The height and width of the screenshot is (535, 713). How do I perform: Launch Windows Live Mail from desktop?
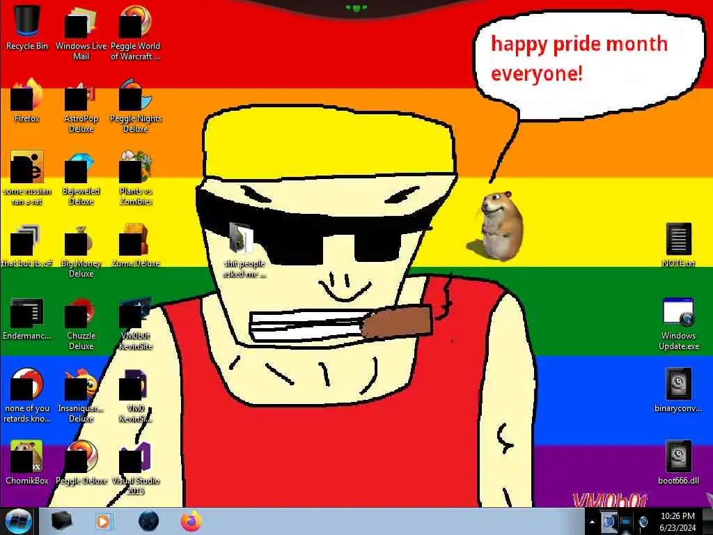81,33
